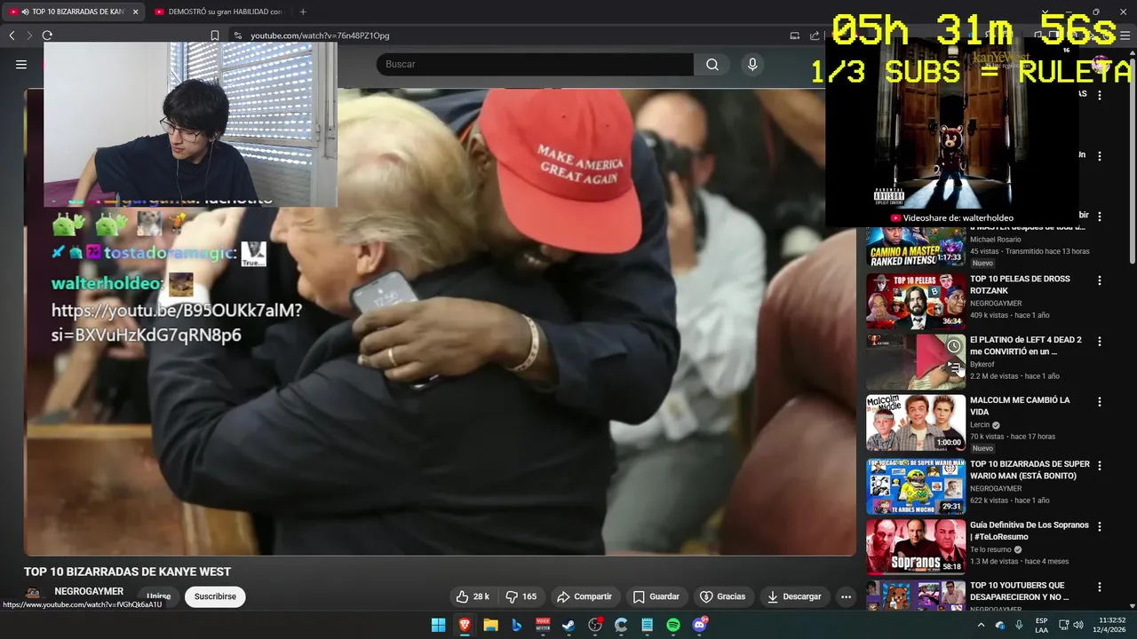The height and width of the screenshot is (639, 1137).
Task: Click the Unirse membership button
Action: click(x=158, y=596)
